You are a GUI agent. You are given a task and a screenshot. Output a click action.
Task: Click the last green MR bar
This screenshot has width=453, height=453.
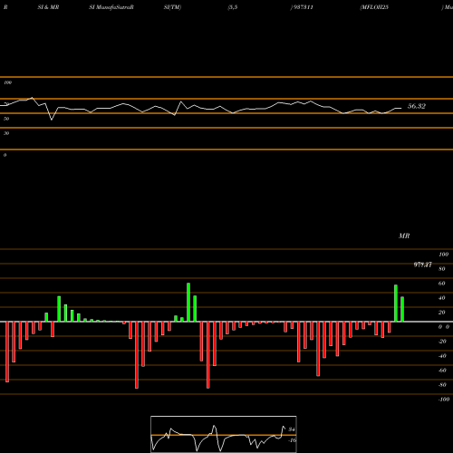click(402, 309)
